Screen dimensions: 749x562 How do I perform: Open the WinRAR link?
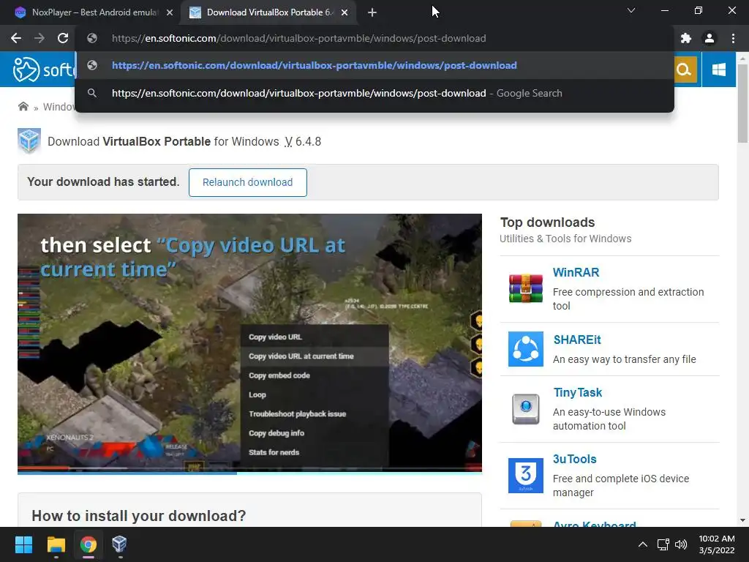[x=576, y=272]
